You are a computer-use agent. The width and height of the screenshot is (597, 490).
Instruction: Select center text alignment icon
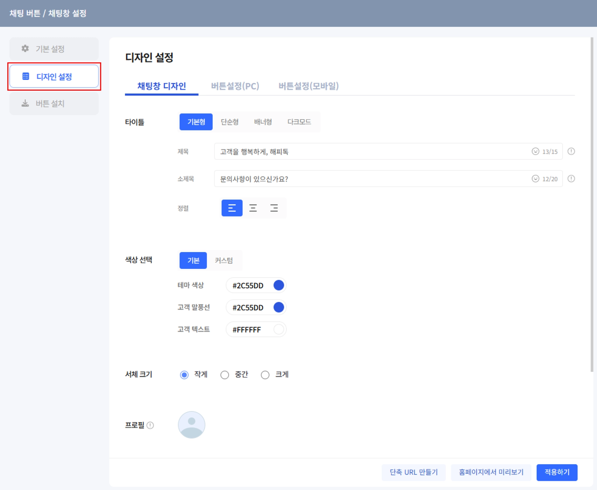(253, 208)
